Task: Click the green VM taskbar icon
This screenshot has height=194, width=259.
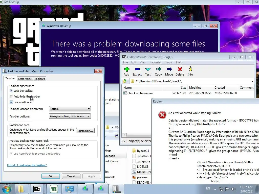Action: (54, 189)
